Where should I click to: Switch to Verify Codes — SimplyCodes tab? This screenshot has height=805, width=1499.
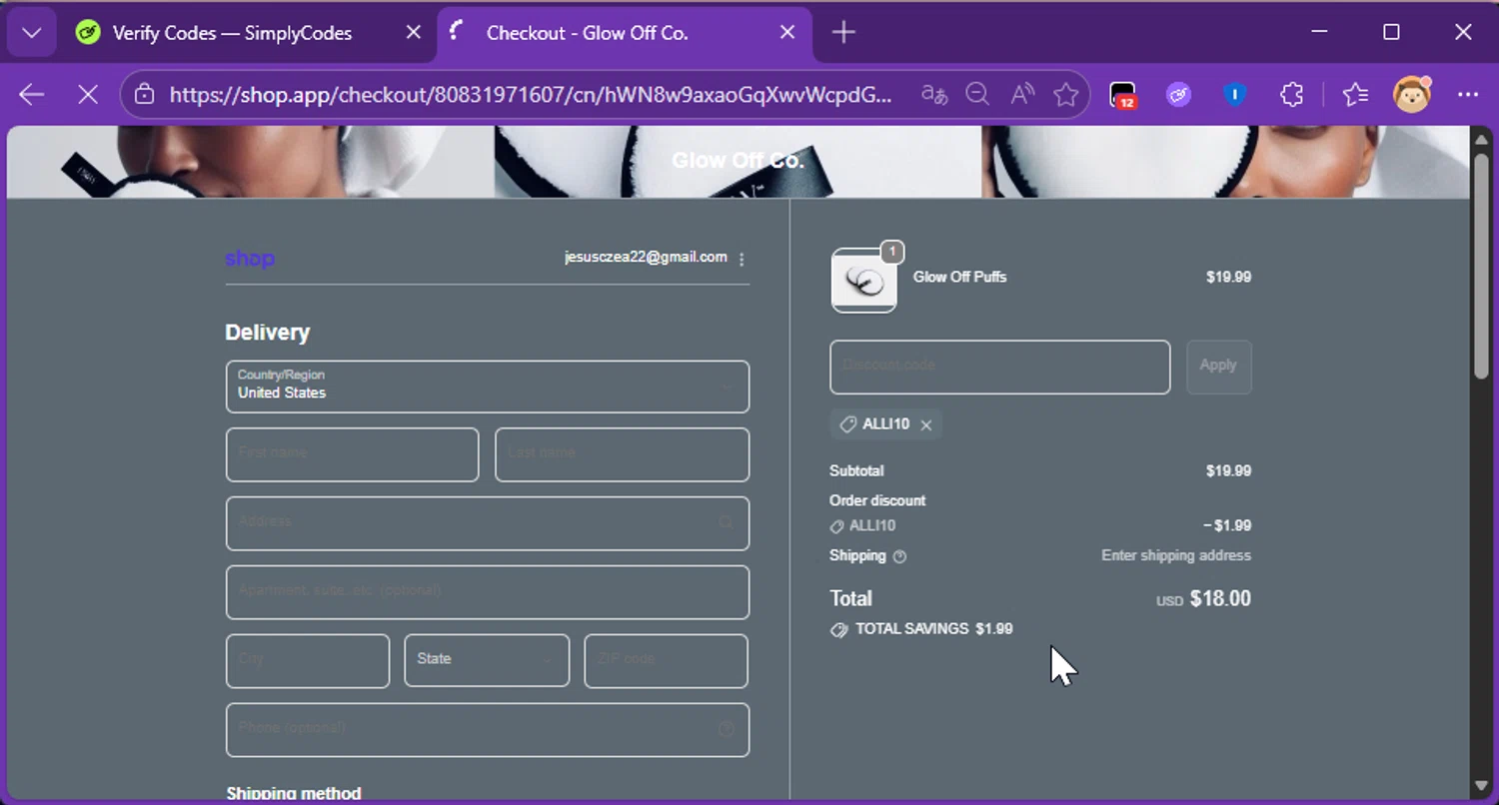[232, 33]
